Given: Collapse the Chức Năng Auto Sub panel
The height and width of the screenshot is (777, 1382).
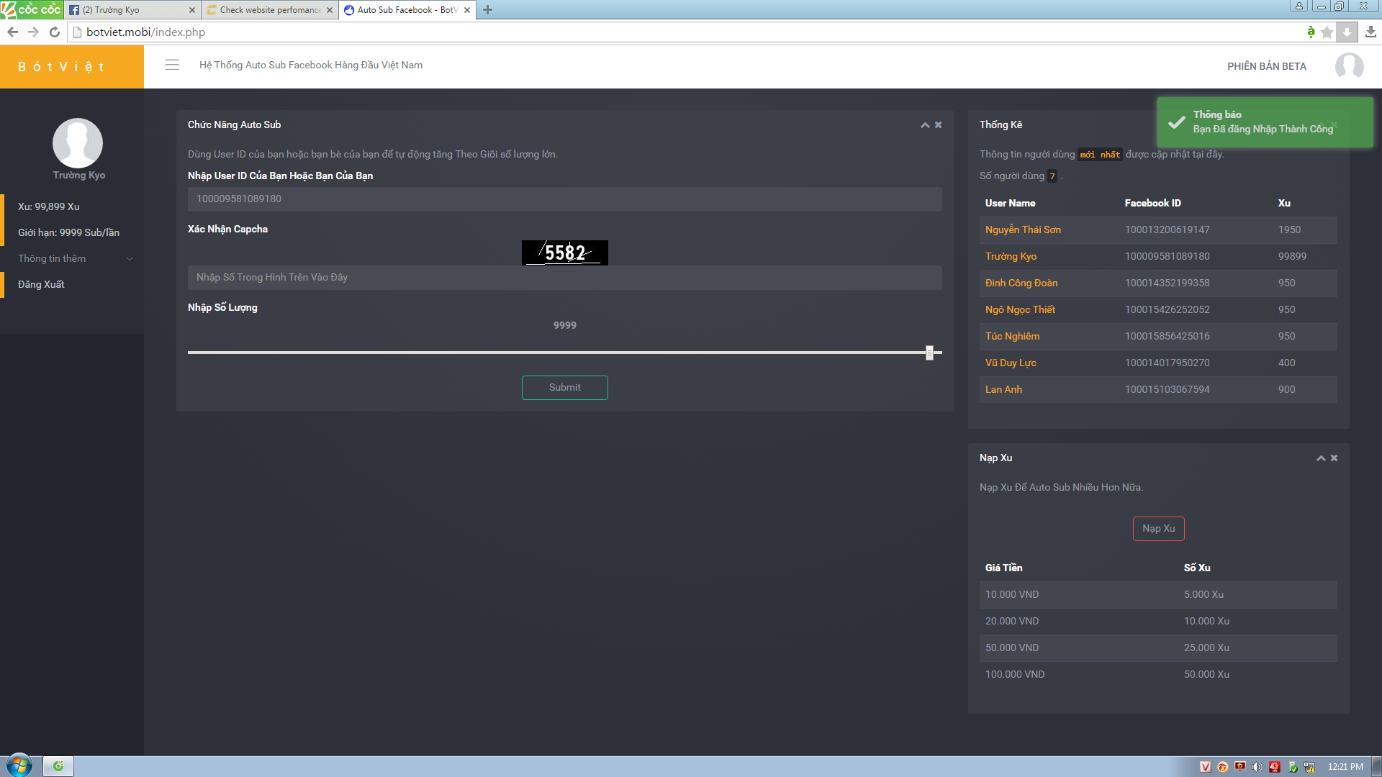Looking at the screenshot, I should tap(925, 124).
